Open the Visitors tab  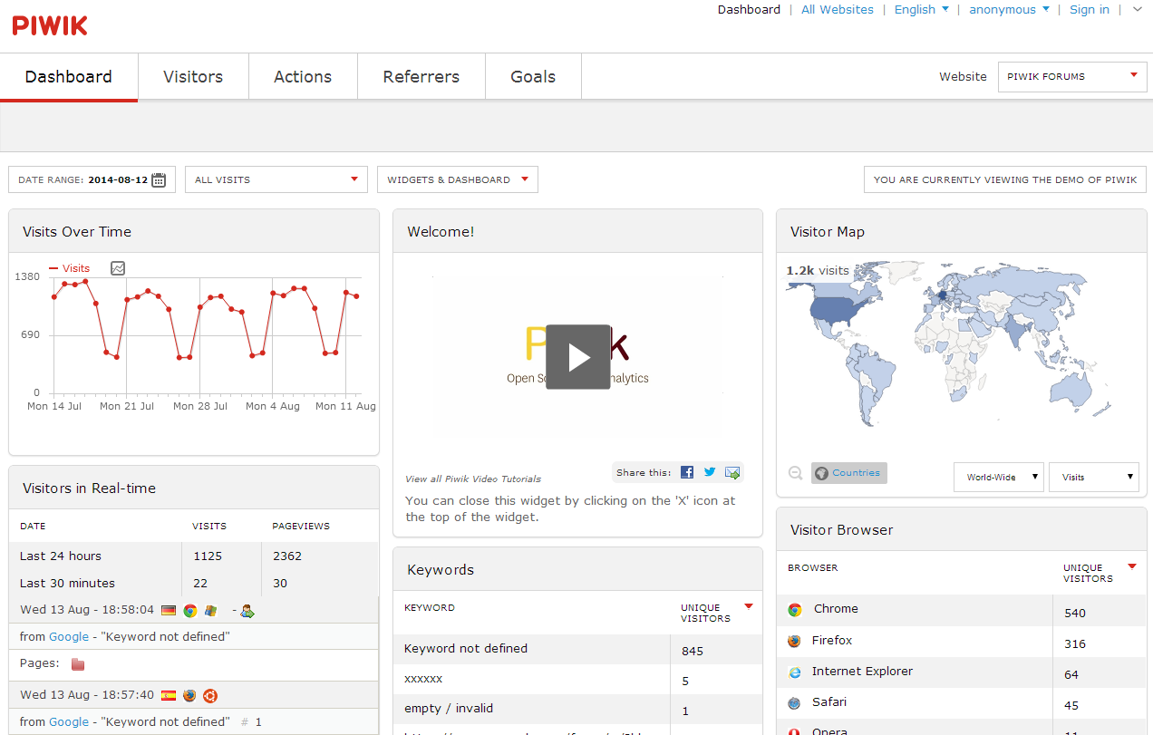(x=193, y=77)
